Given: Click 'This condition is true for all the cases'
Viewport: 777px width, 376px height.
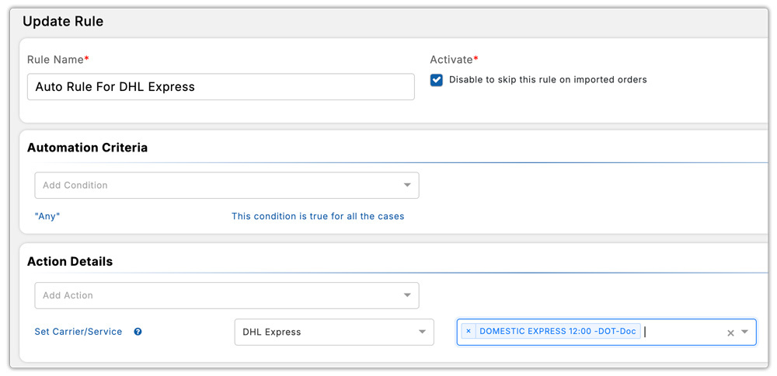Looking at the screenshot, I should (x=318, y=217).
